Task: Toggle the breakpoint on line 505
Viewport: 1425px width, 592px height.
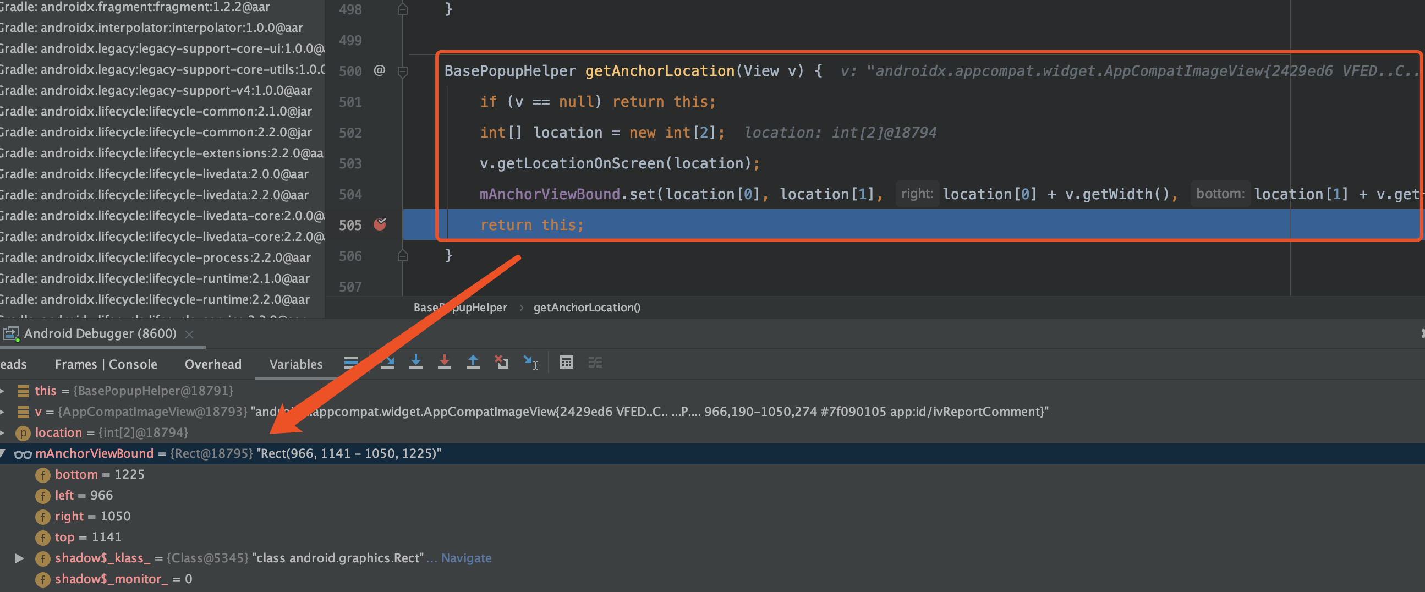Action: click(x=380, y=224)
